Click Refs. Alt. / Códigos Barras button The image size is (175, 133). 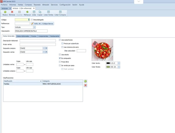click(42, 23)
